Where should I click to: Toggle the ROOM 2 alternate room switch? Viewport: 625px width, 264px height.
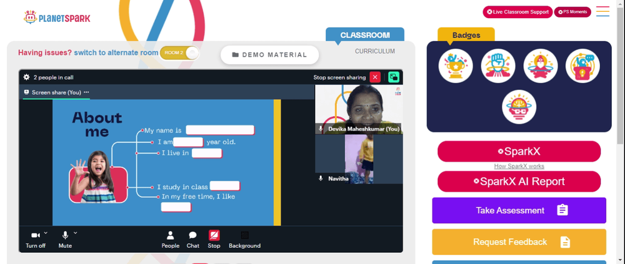tap(179, 53)
